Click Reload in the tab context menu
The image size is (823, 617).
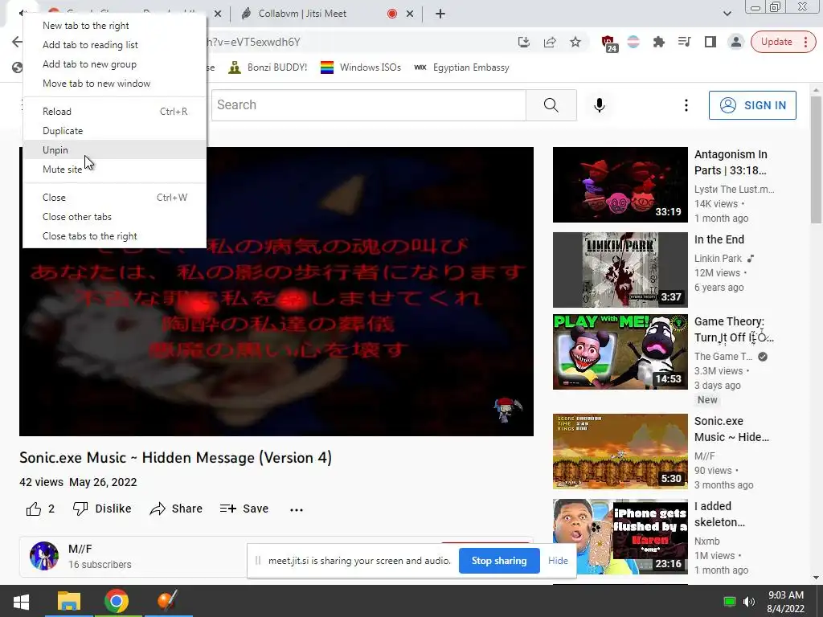115,111
